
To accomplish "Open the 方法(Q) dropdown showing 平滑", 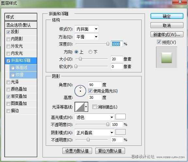I will coord(87,37).
